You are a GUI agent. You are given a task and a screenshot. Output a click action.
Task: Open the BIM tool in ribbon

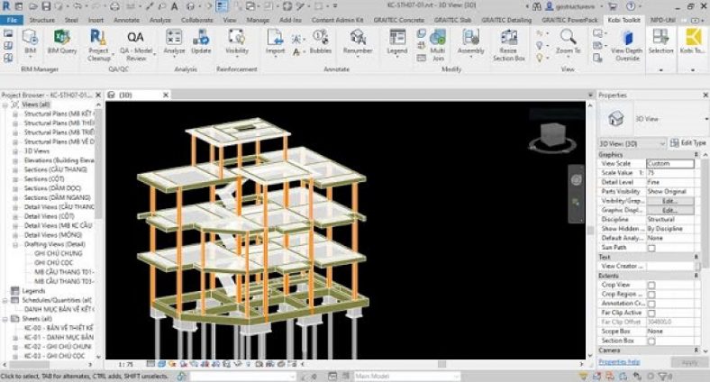click(30, 41)
